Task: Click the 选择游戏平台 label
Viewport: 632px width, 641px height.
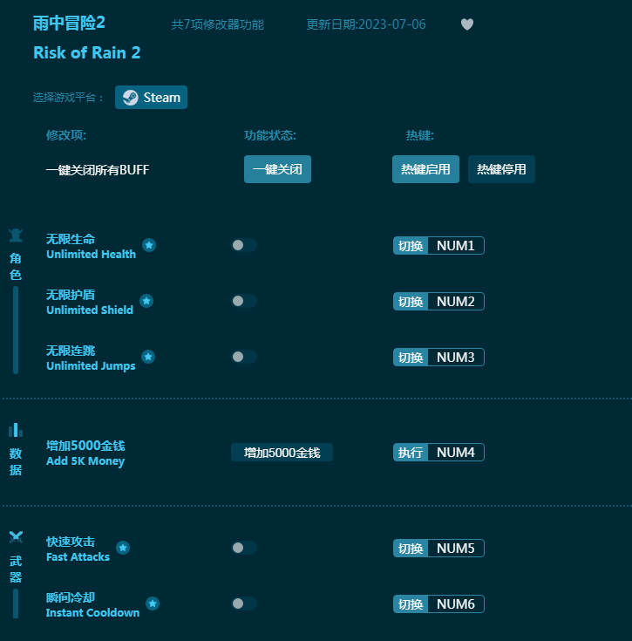Action: pyautogui.click(x=68, y=98)
